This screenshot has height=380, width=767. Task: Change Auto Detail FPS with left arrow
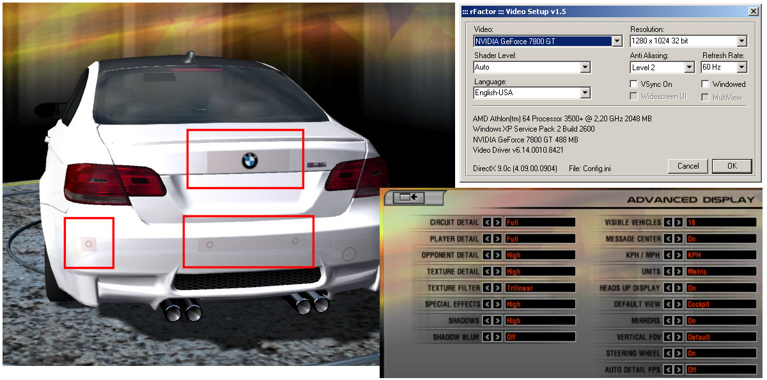[x=668, y=369]
